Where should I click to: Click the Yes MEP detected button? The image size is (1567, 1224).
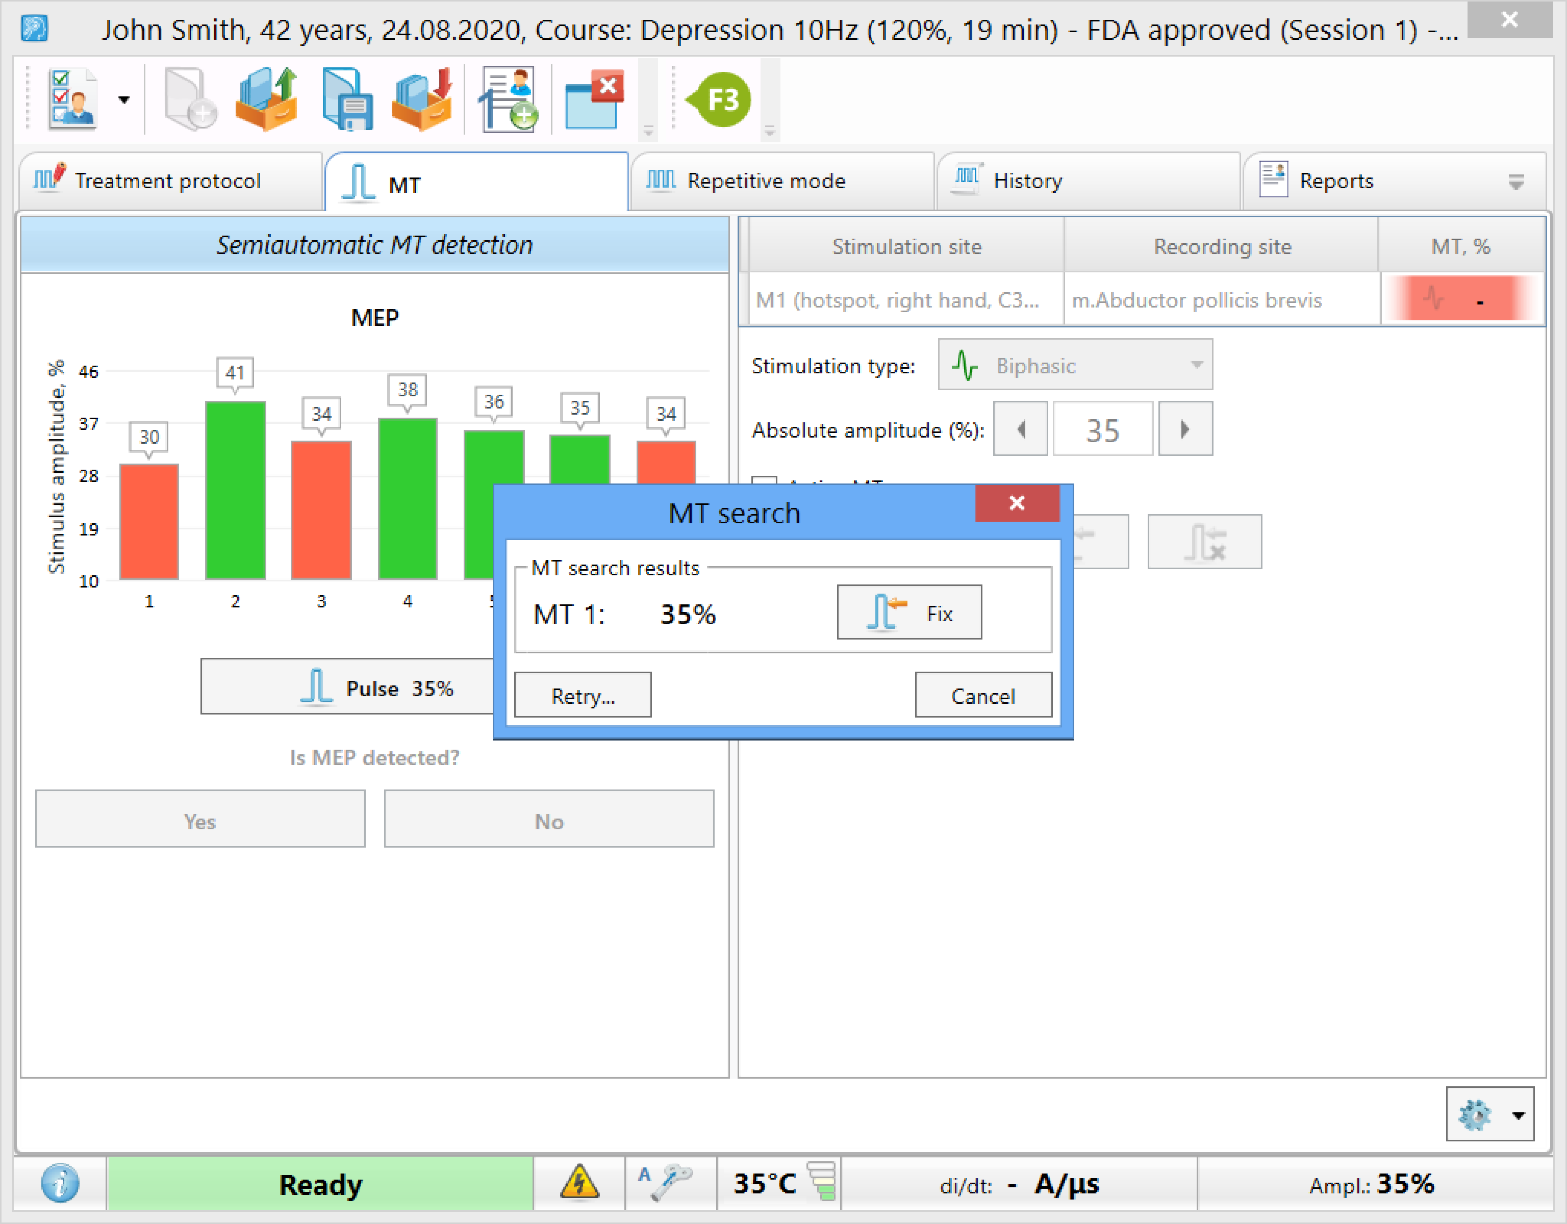pos(200,820)
